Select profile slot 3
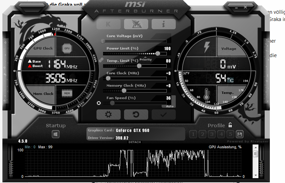This screenshot has height=183, width=285. [212, 134]
